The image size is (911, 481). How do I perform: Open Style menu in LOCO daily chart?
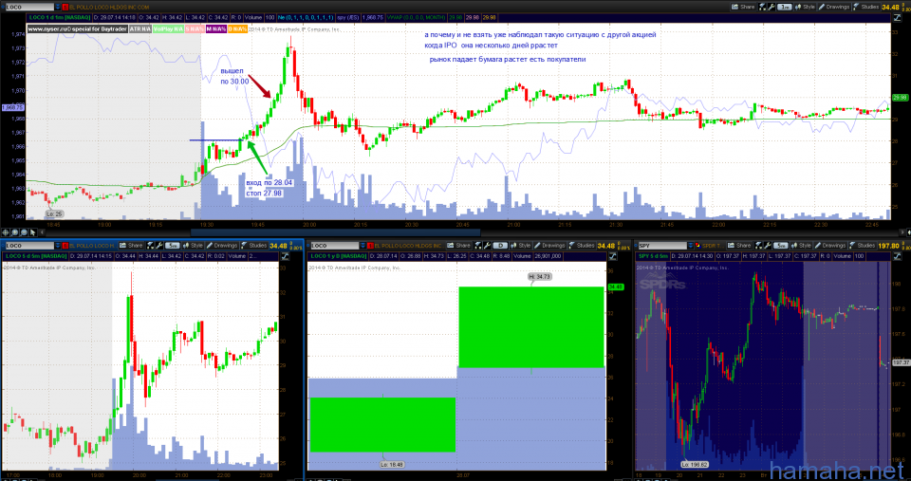click(x=521, y=246)
